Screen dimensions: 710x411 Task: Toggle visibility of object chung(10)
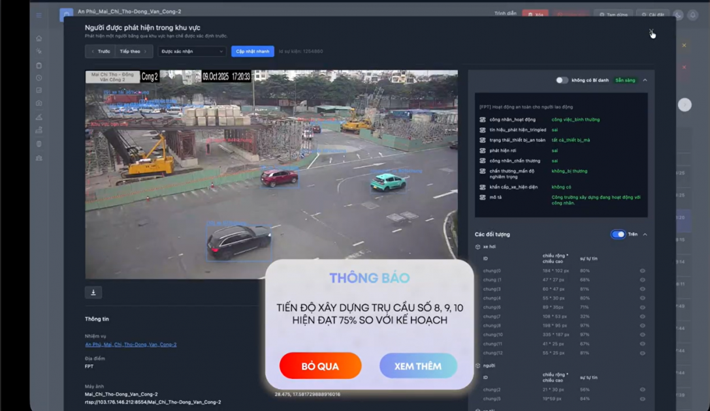click(642, 335)
